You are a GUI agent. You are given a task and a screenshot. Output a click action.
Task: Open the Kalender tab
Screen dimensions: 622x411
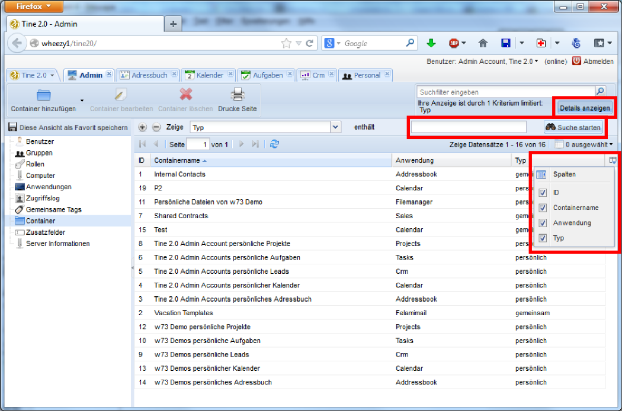[210, 75]
